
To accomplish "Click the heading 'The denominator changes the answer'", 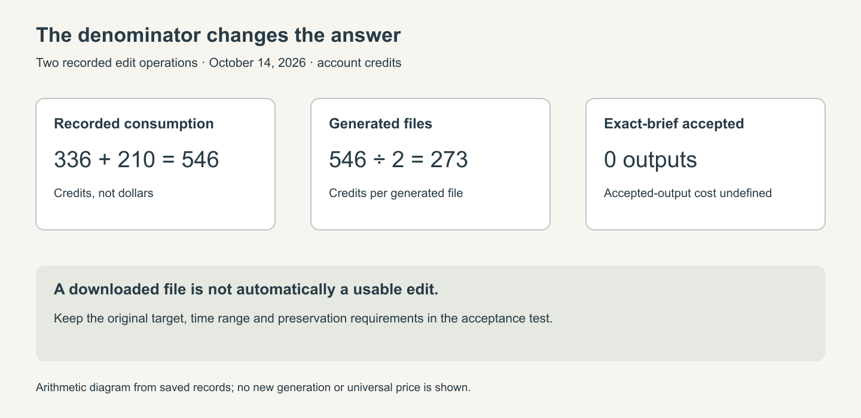I will click(218, 35).
